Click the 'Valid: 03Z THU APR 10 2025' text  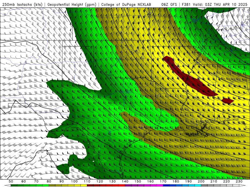(220, 4)
